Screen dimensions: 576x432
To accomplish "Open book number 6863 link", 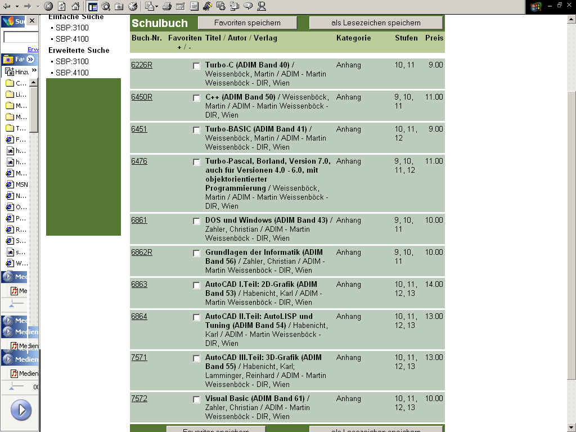I will coord(139,284).
